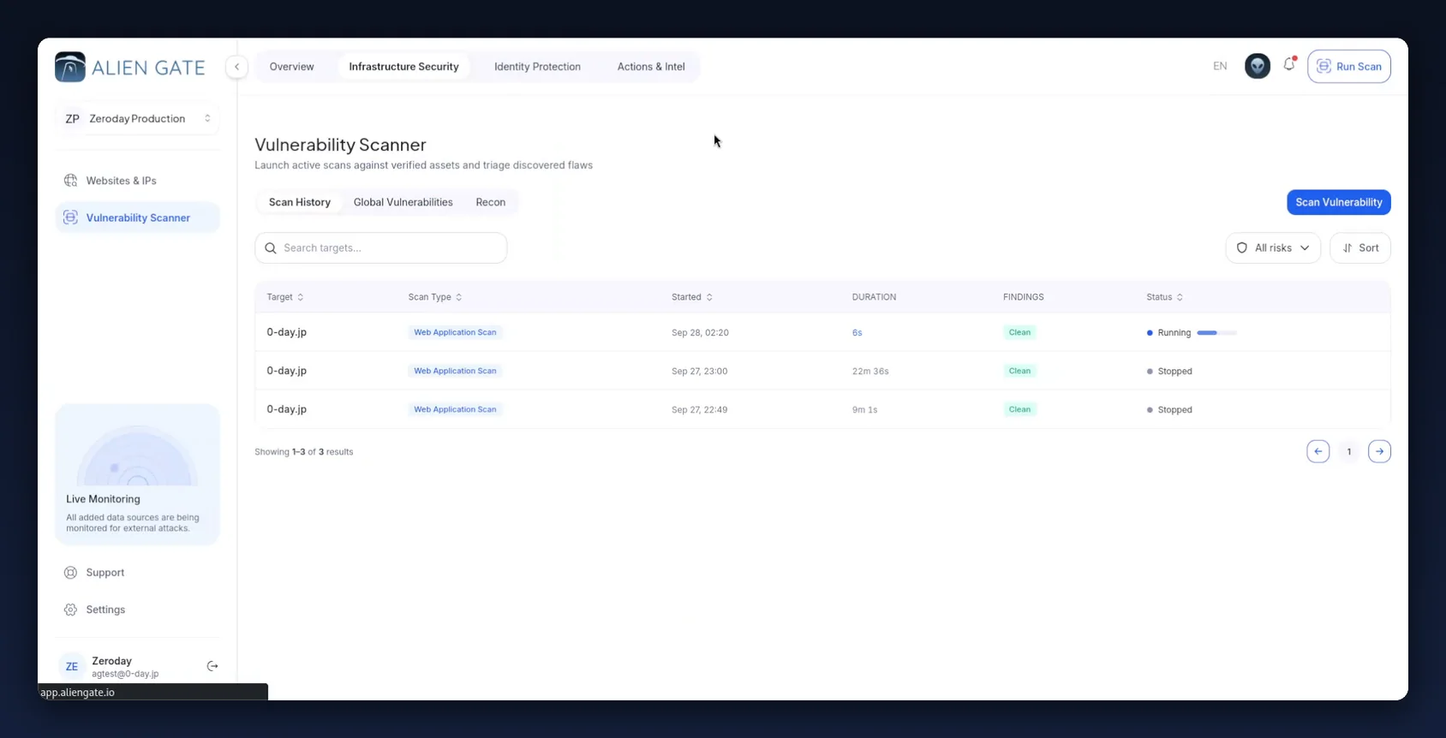Go to Actions & Intel tab
The height and width of the screenshot is (738, 1446).
click(651, 67)
